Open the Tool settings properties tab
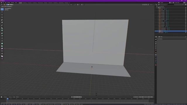Viewport: 187px width, 105px height. 156,39
